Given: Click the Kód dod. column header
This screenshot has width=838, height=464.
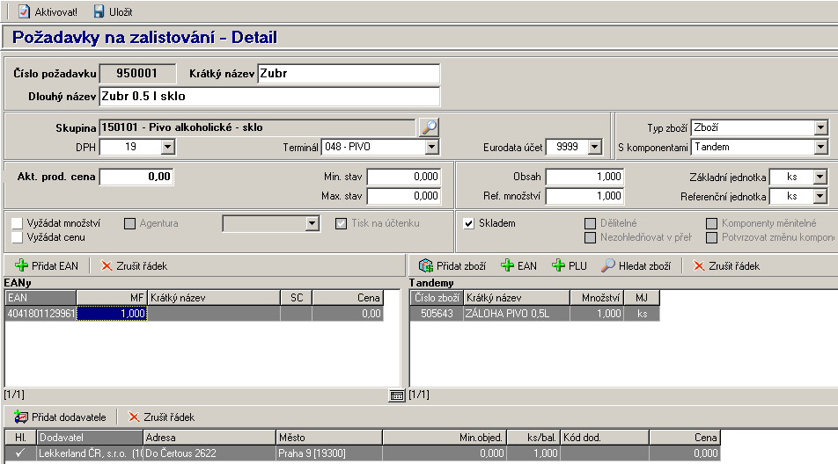Looking at the screenshot, I should point(605,438).
